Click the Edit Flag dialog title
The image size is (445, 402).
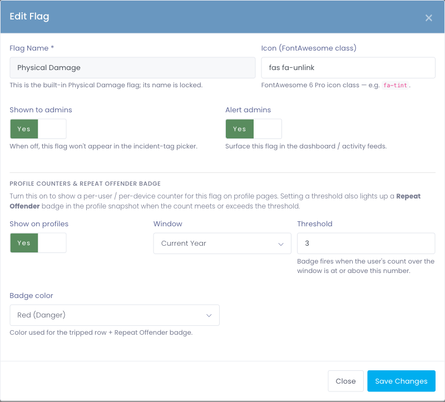click(x=29, y=17)
